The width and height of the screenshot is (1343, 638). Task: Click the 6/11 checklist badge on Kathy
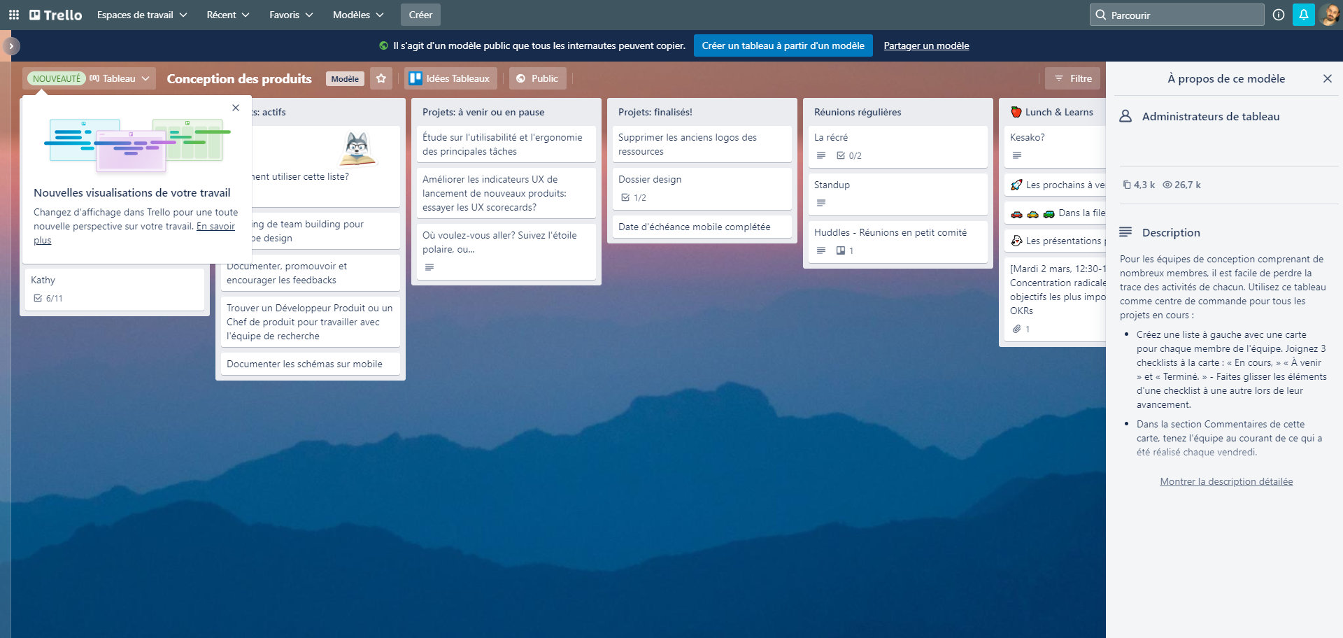point(48,298)
